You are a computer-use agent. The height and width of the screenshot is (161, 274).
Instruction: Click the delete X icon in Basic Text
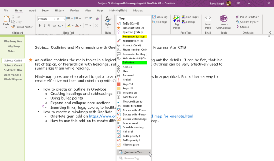(x=97, y=26)
